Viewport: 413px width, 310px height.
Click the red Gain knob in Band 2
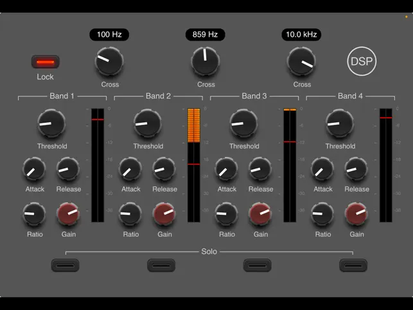click(164, 214)
